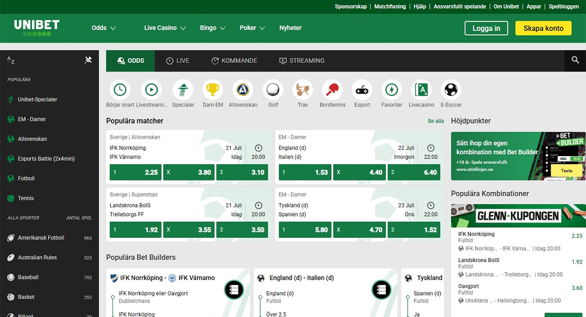The width and height of the screenshot is (586, 317).
Task: Click stats clock icon for Landskrona BoIS match
Action: [x=259, y=205]
